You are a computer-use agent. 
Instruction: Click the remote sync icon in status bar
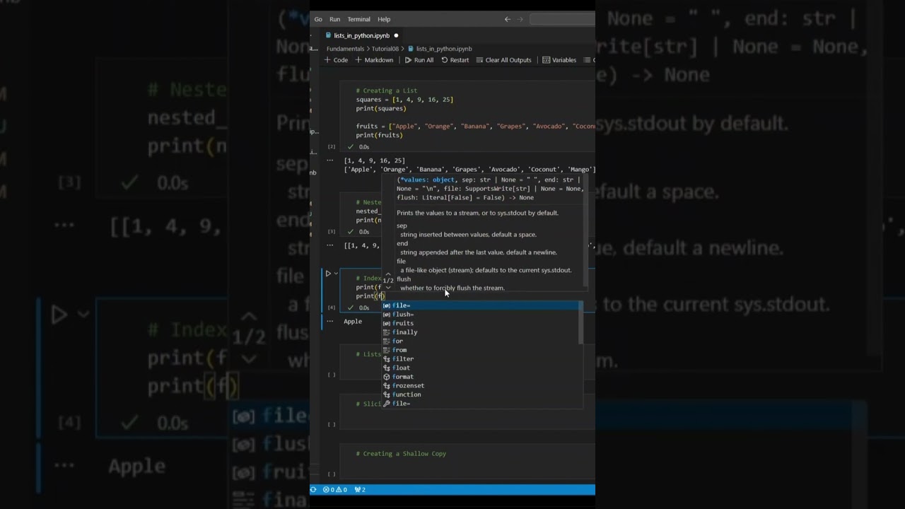pyautogui.click(x=313, y=489)
